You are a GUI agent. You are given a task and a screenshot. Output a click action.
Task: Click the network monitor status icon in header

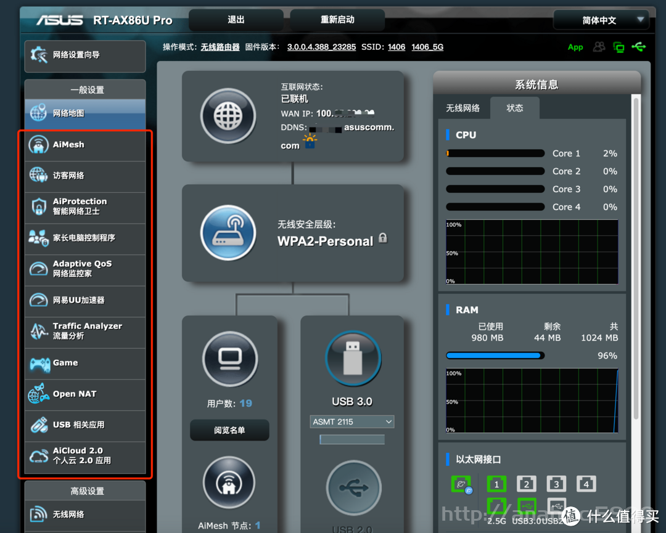point(619,47)
